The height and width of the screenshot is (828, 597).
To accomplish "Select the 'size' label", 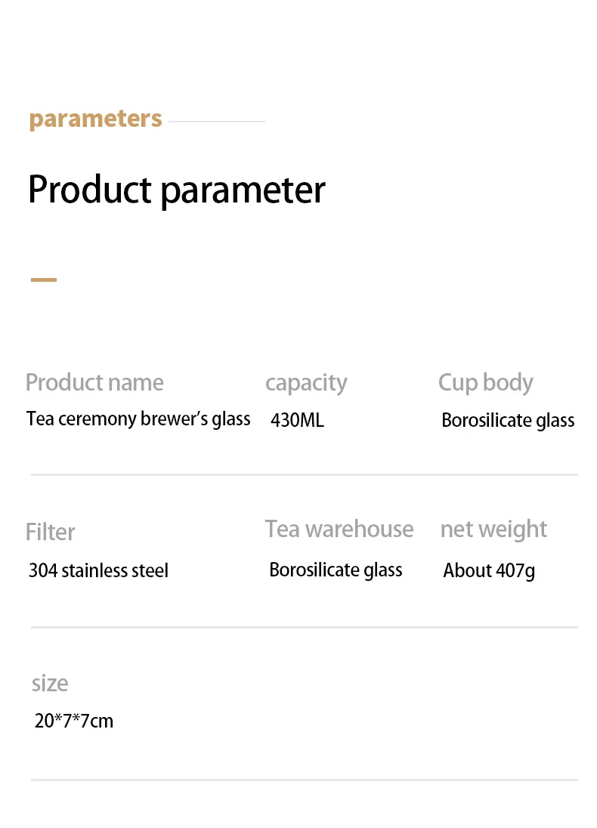I will (50, 684).
